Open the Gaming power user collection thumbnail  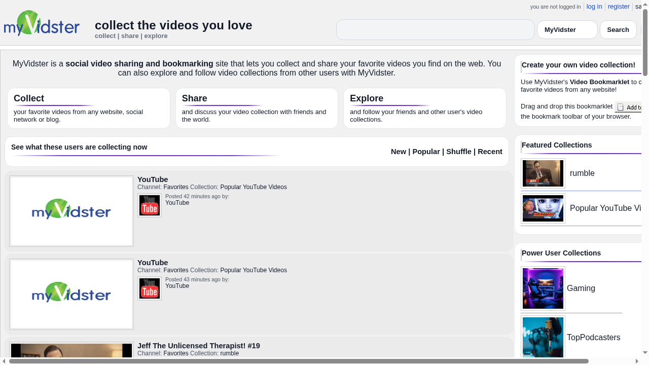click(543, 288)
